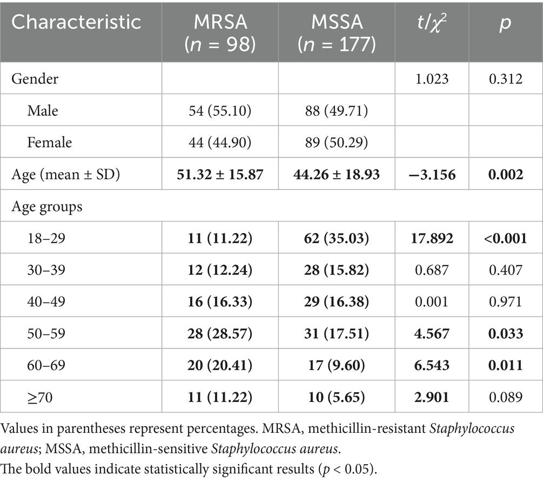Select the Male row label
This screenshot has height=481, width=543.
click(43, 111)
